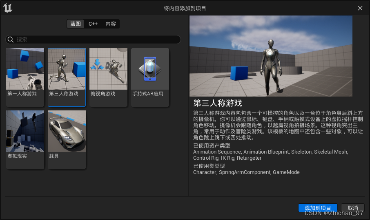Switch to the 蓝图 tab
Image resolution: width=370 pixels, height=220 pixels.
coord(76,24)
